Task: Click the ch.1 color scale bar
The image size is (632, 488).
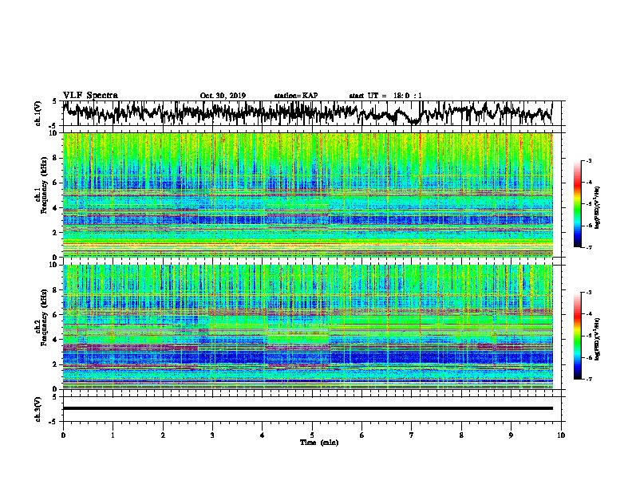Action: tap(577, 204)
